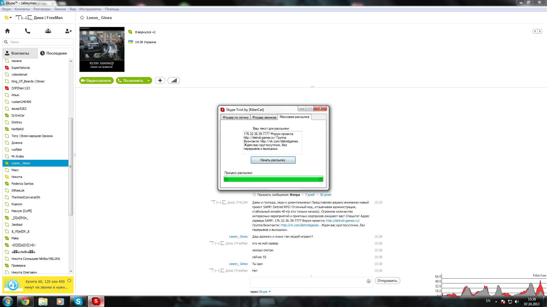Click the conversation navigation arrows top right
This screenshot has width=547, height=307.
click(x=537, y=31)
